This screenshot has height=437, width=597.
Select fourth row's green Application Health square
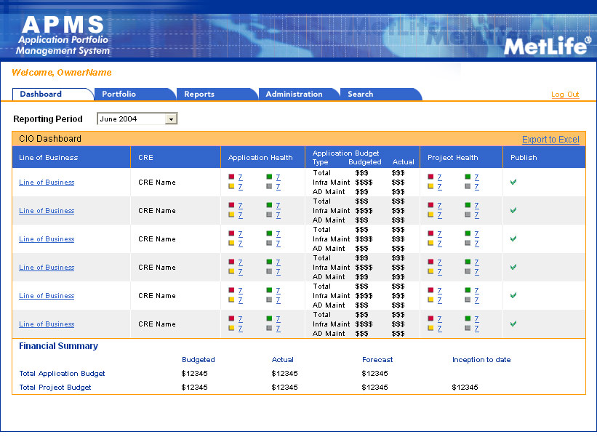point(269,262)
